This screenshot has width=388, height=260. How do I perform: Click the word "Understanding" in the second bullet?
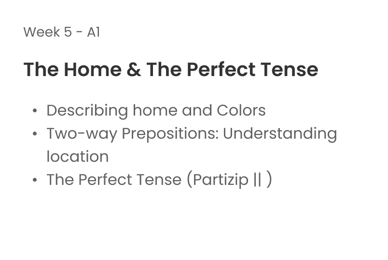pos(279,133)
